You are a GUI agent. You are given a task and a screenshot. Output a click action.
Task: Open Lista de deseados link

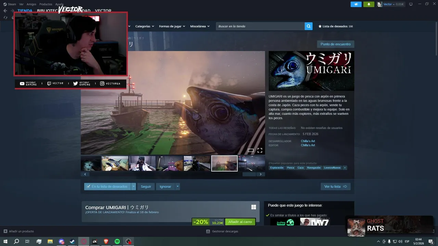click(335, 26)
